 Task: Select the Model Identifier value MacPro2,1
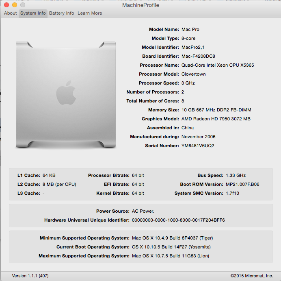[x=192, y=47]
